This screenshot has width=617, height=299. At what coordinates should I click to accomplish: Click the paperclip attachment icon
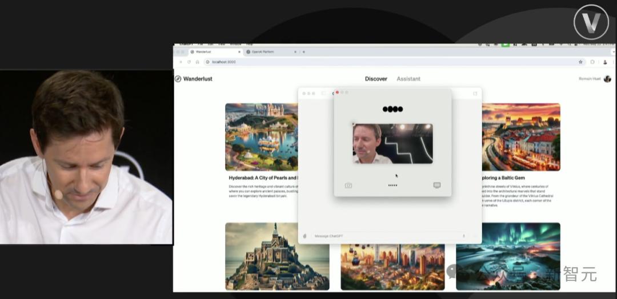tap(305, 236)
